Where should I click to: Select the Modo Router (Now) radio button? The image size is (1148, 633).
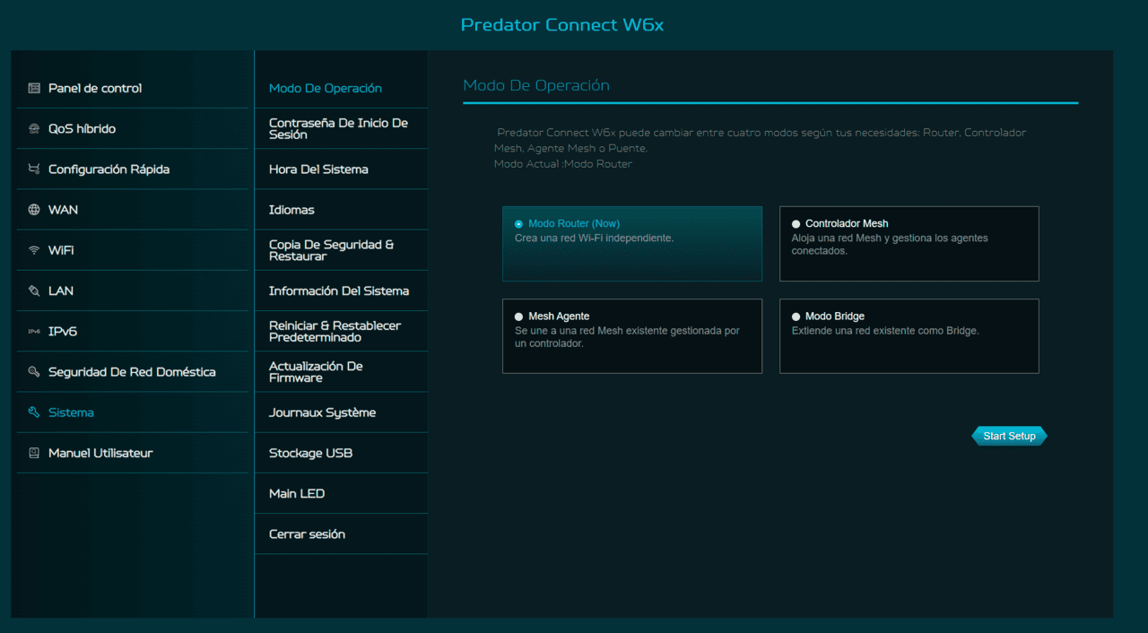click(x=518, y=224)
